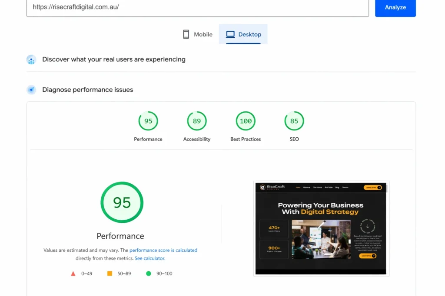
Task: Click the real users experience section icon
Action: 31,60
